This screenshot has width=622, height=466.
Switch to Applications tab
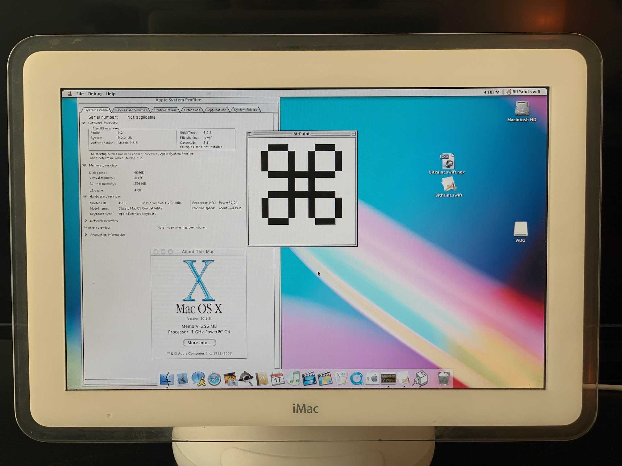coord(217,110)
